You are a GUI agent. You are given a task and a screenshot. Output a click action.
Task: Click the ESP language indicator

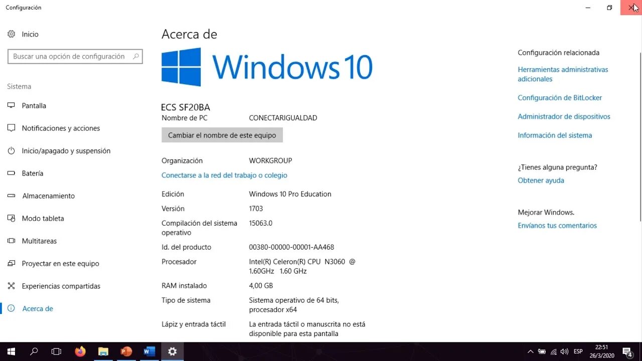click(578, 351)
